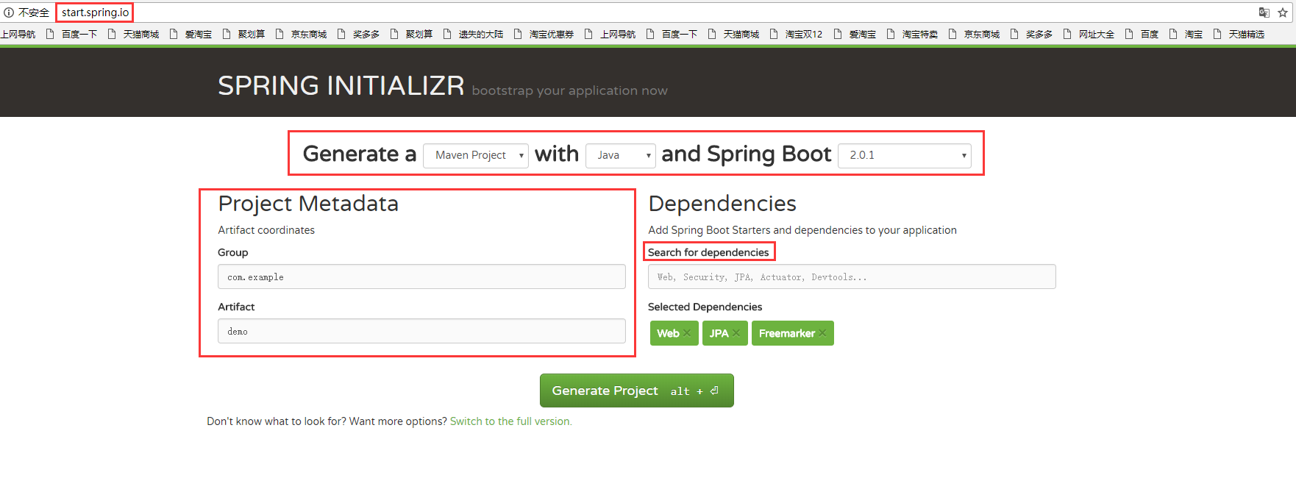Focus the Artifact input field
The width and height of the screenshot is (1296, 478).
pyautogui.click(x=421, y=331)
